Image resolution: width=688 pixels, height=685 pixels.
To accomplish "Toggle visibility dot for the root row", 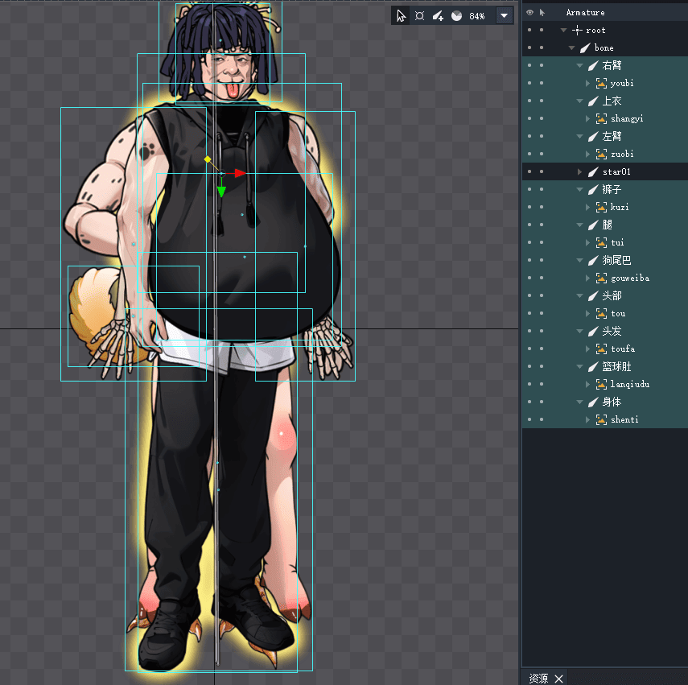I will [529, 31].
